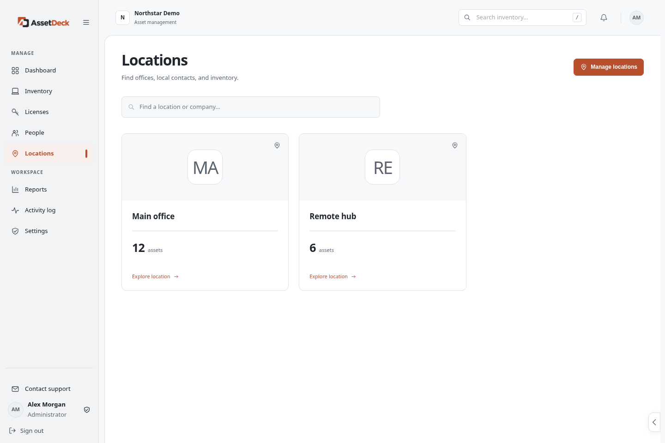Click the Manage locations button
665x443 pixels.
(608, 67)
